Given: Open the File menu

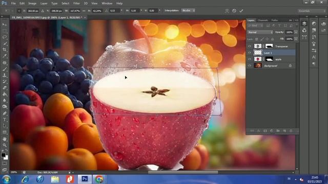Looking at the screenshot, I should 13,4.
